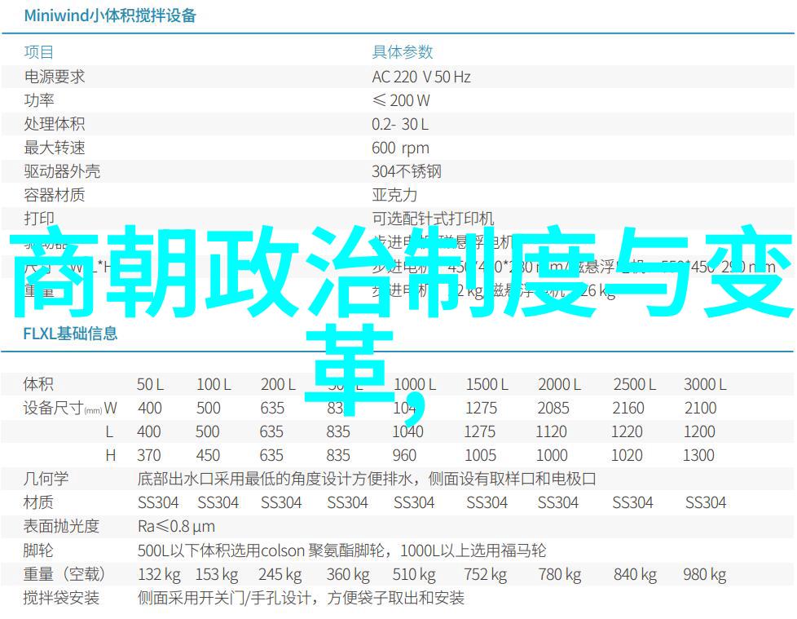The height and width of the screenshot is (619, 797).
Task: Click the 600 rpm speed value
Action: [x=400, y=148]
